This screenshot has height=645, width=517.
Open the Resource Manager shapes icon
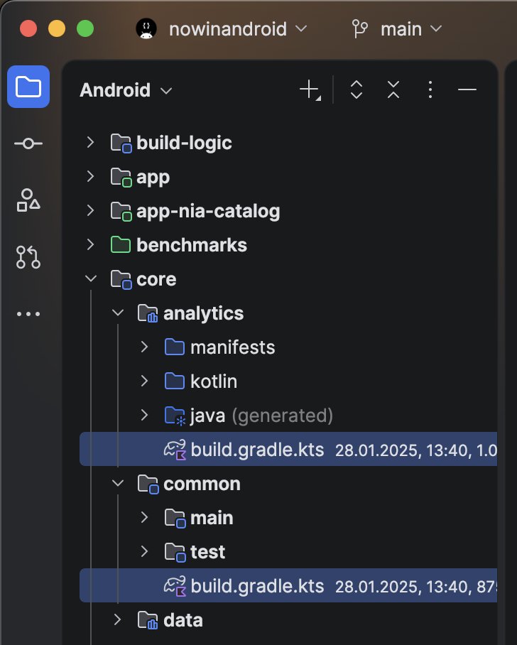[28, 200]
